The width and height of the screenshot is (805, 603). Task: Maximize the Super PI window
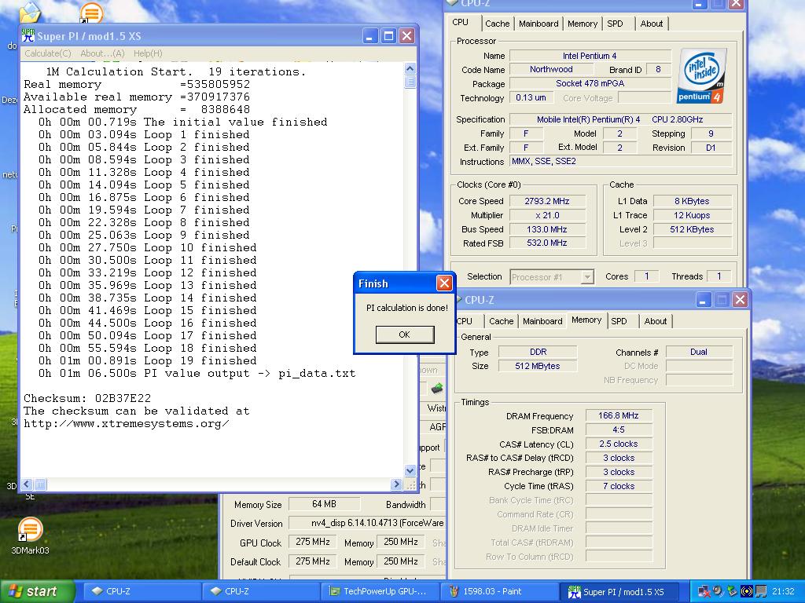(x=388, y=36)
